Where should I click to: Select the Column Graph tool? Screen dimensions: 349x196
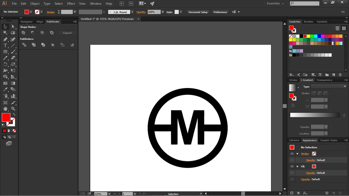(13, 96)
